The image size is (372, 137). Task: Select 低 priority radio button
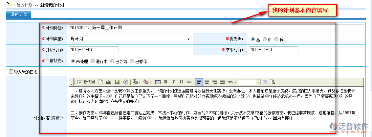point(276,39)
